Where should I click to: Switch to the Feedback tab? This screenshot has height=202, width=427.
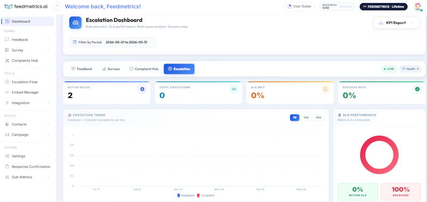point(82,69)
